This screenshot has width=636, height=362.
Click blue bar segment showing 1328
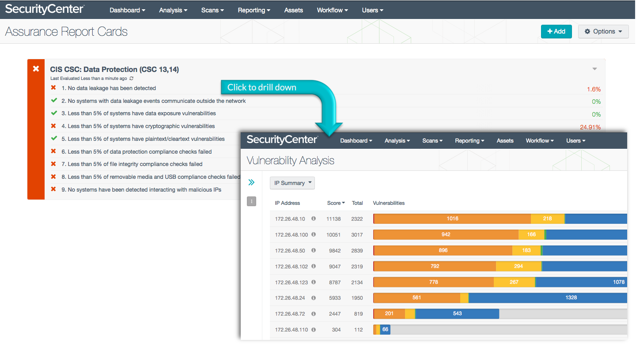[548, 298]
